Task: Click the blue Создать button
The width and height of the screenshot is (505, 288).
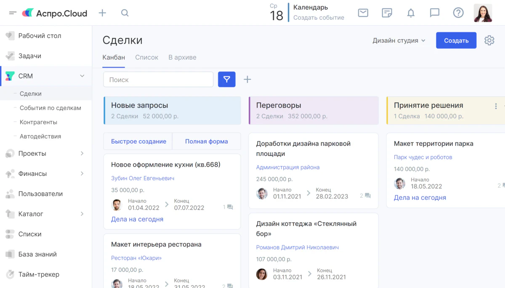Action: click(456, 40)
